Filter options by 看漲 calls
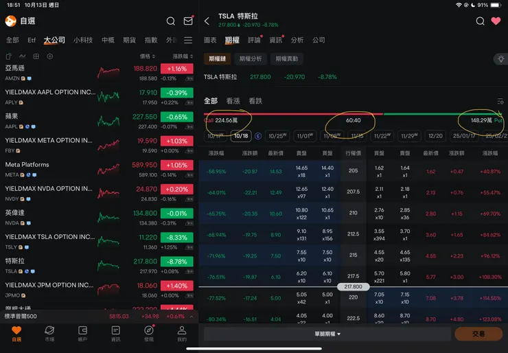The height and width of the screenshot is (353, 508). point(233,101)
